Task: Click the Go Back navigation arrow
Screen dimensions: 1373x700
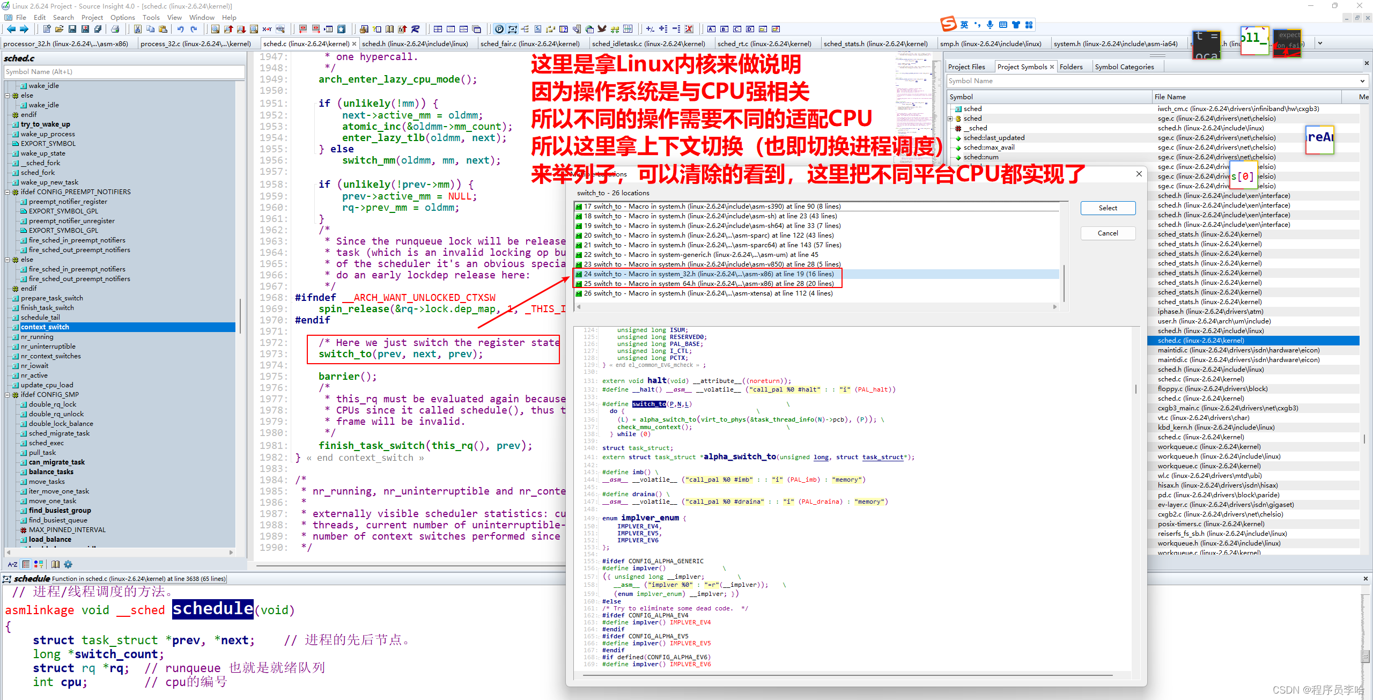Action: point(11,30)
